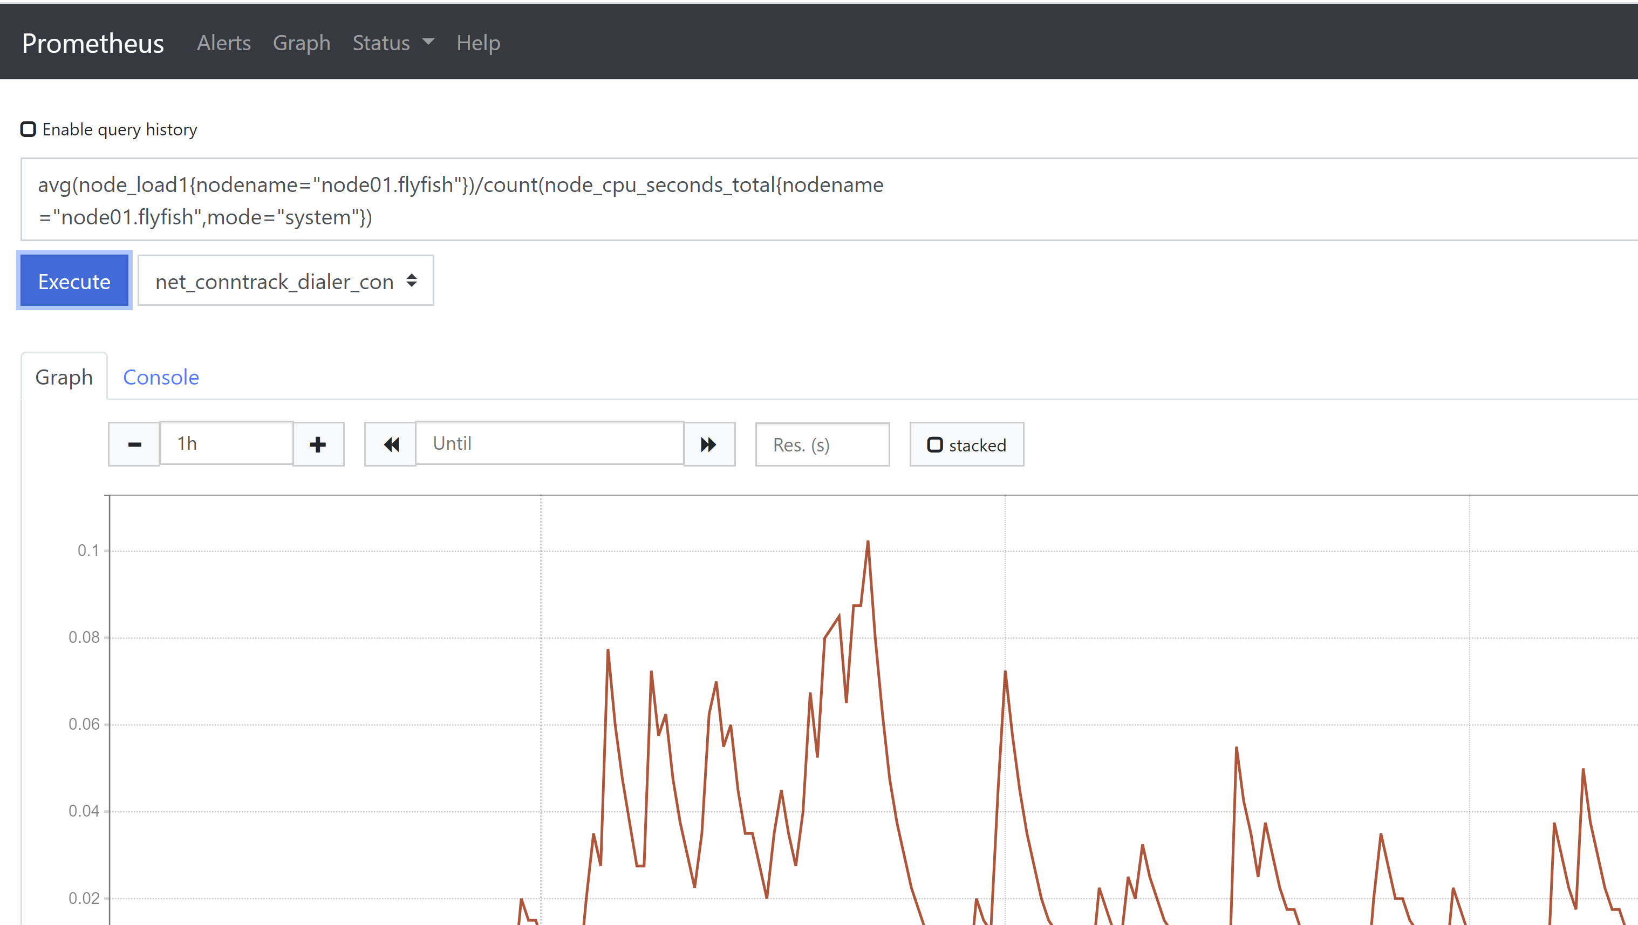The width and height of the screenshot is (1638, 925).
Task: Focus the PromQL expression text box
Action: 829,200
